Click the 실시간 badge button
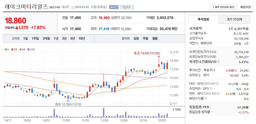This screenshot has width=256, height=124. (114, 7)
